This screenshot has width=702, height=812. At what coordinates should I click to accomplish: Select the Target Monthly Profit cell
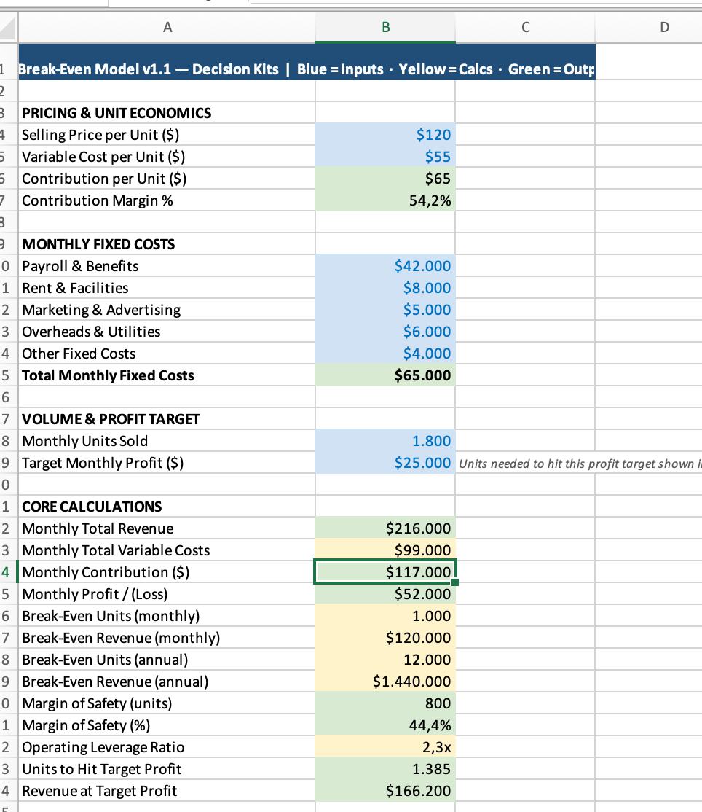coord(384,463)
